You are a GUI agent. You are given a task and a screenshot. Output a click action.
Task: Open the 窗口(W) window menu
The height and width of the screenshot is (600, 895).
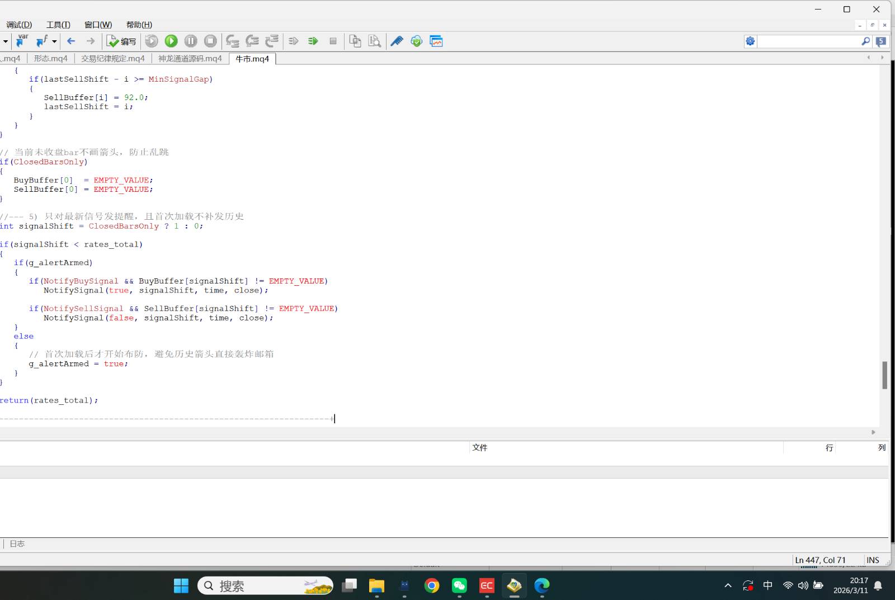[98, 25]
